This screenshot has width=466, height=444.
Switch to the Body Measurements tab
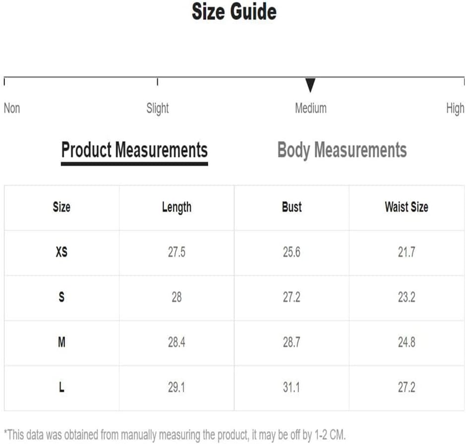point(342,150)
